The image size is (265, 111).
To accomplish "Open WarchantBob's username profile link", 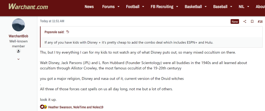I will [18, 36].
